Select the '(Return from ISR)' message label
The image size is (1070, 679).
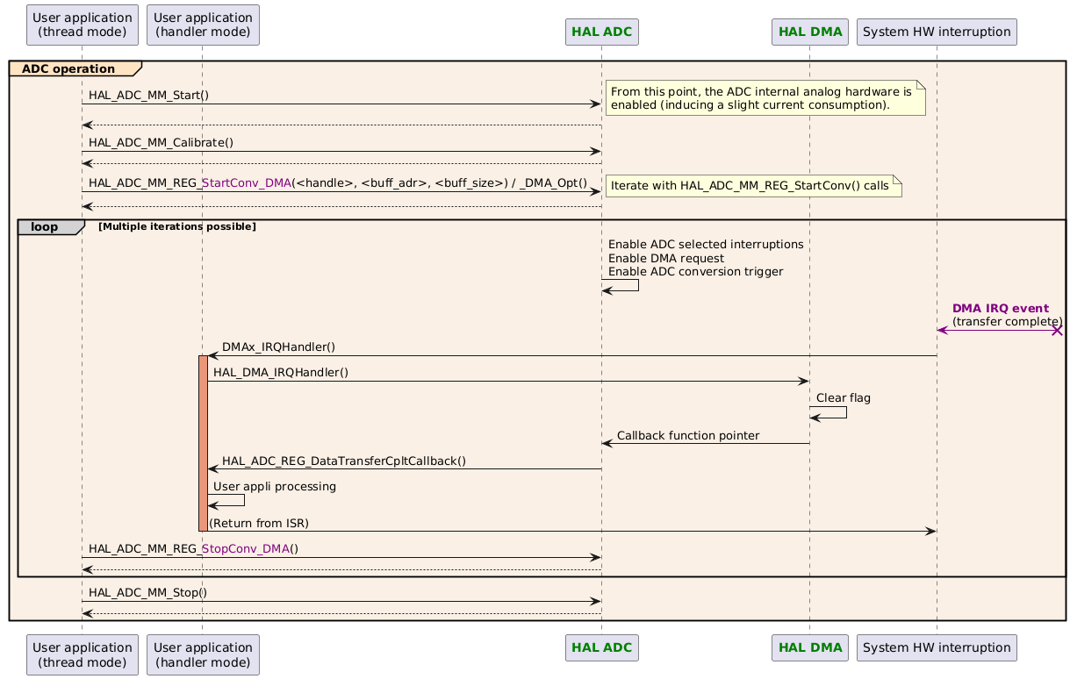(x=259, y=524)
